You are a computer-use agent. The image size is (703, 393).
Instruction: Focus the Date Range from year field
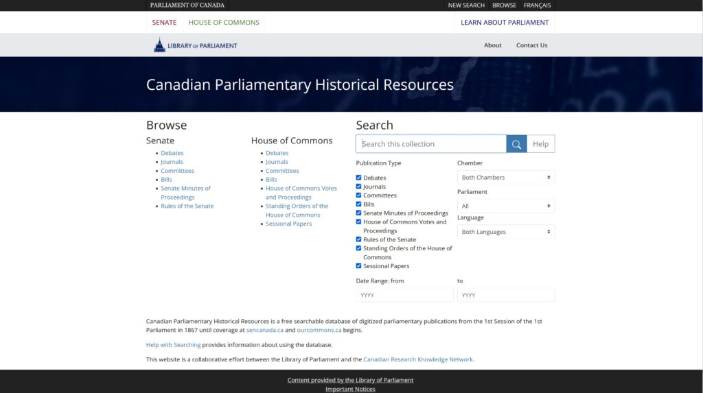[404, 295]
